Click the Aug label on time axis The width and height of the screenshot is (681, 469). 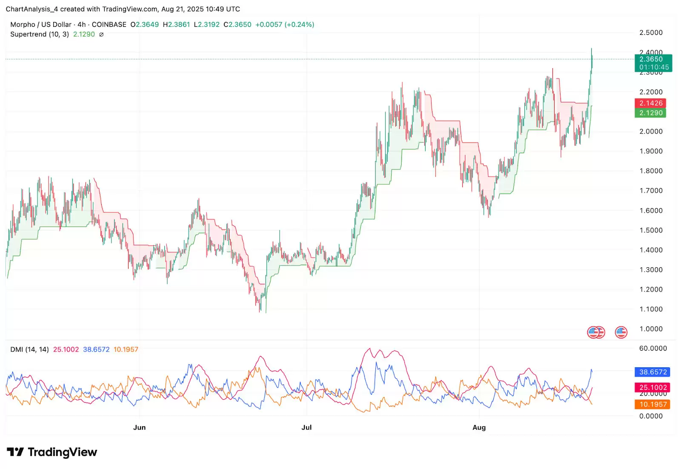tap(479, 427)
